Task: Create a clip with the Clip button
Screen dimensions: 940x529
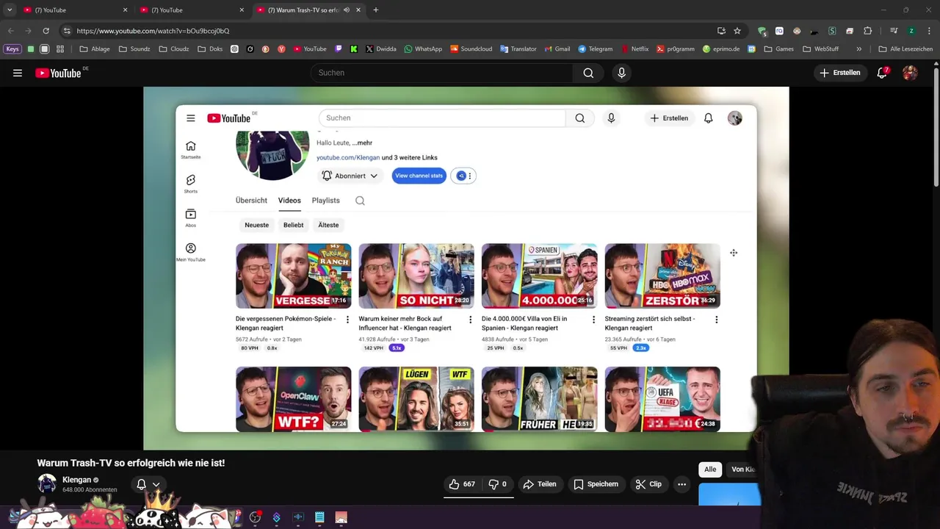Action: coord(648,484)
